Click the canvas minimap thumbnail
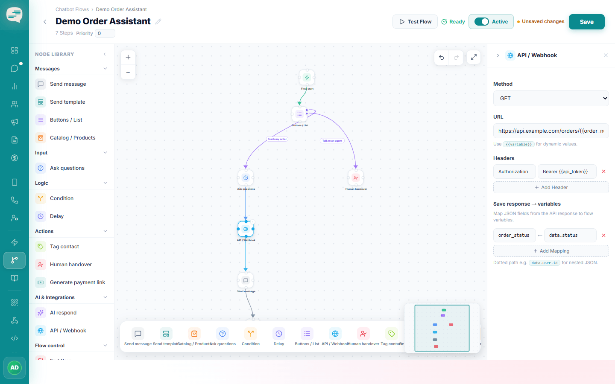 442,328
